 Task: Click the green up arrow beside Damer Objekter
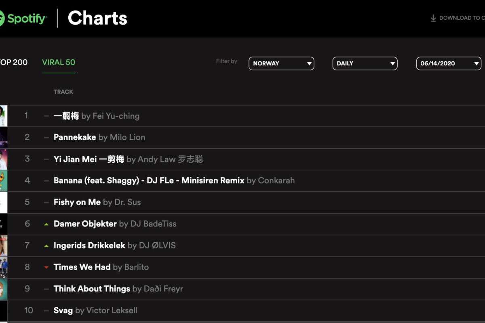[46, 224]
